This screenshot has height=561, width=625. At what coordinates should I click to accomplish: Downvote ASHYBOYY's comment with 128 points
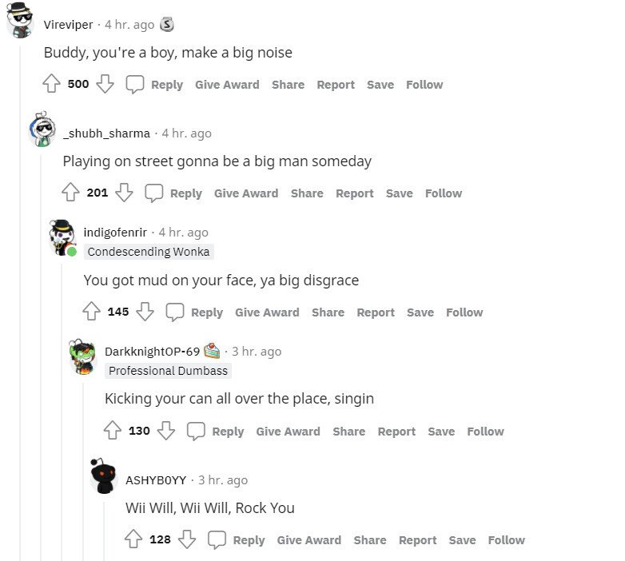coord(187,539)
